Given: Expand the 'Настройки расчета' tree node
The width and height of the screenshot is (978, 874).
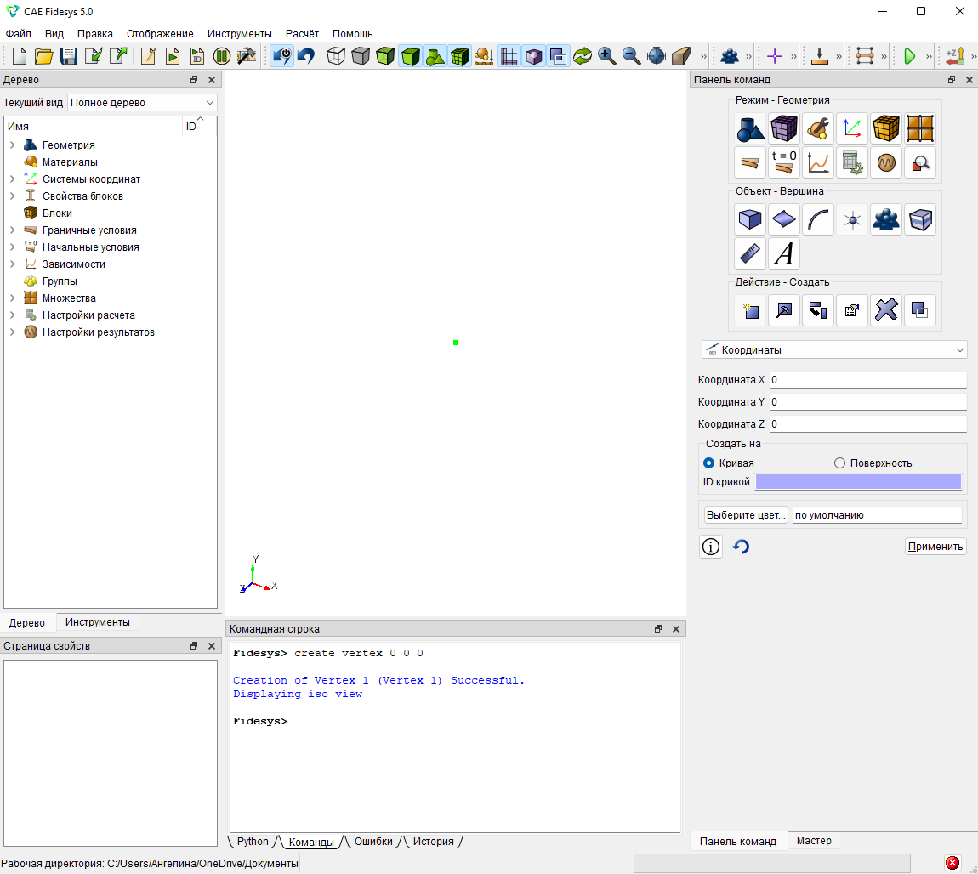Looking at the screenshot, I should pos(13,315).
